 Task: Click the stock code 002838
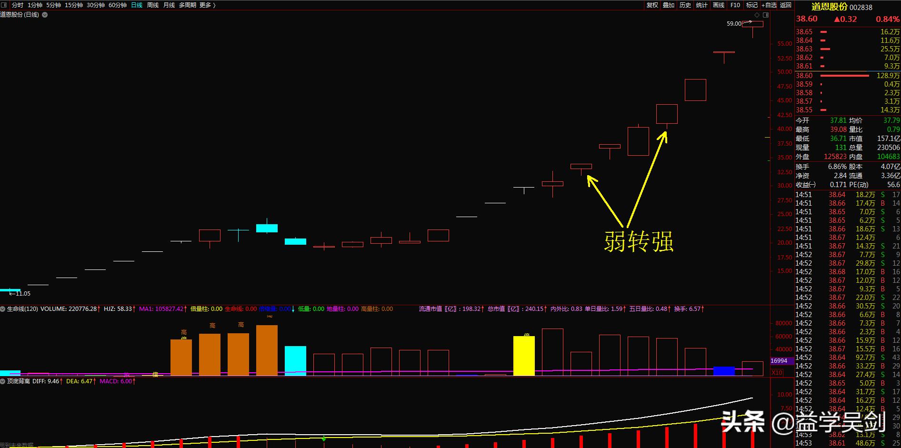[x=861, y=7]
